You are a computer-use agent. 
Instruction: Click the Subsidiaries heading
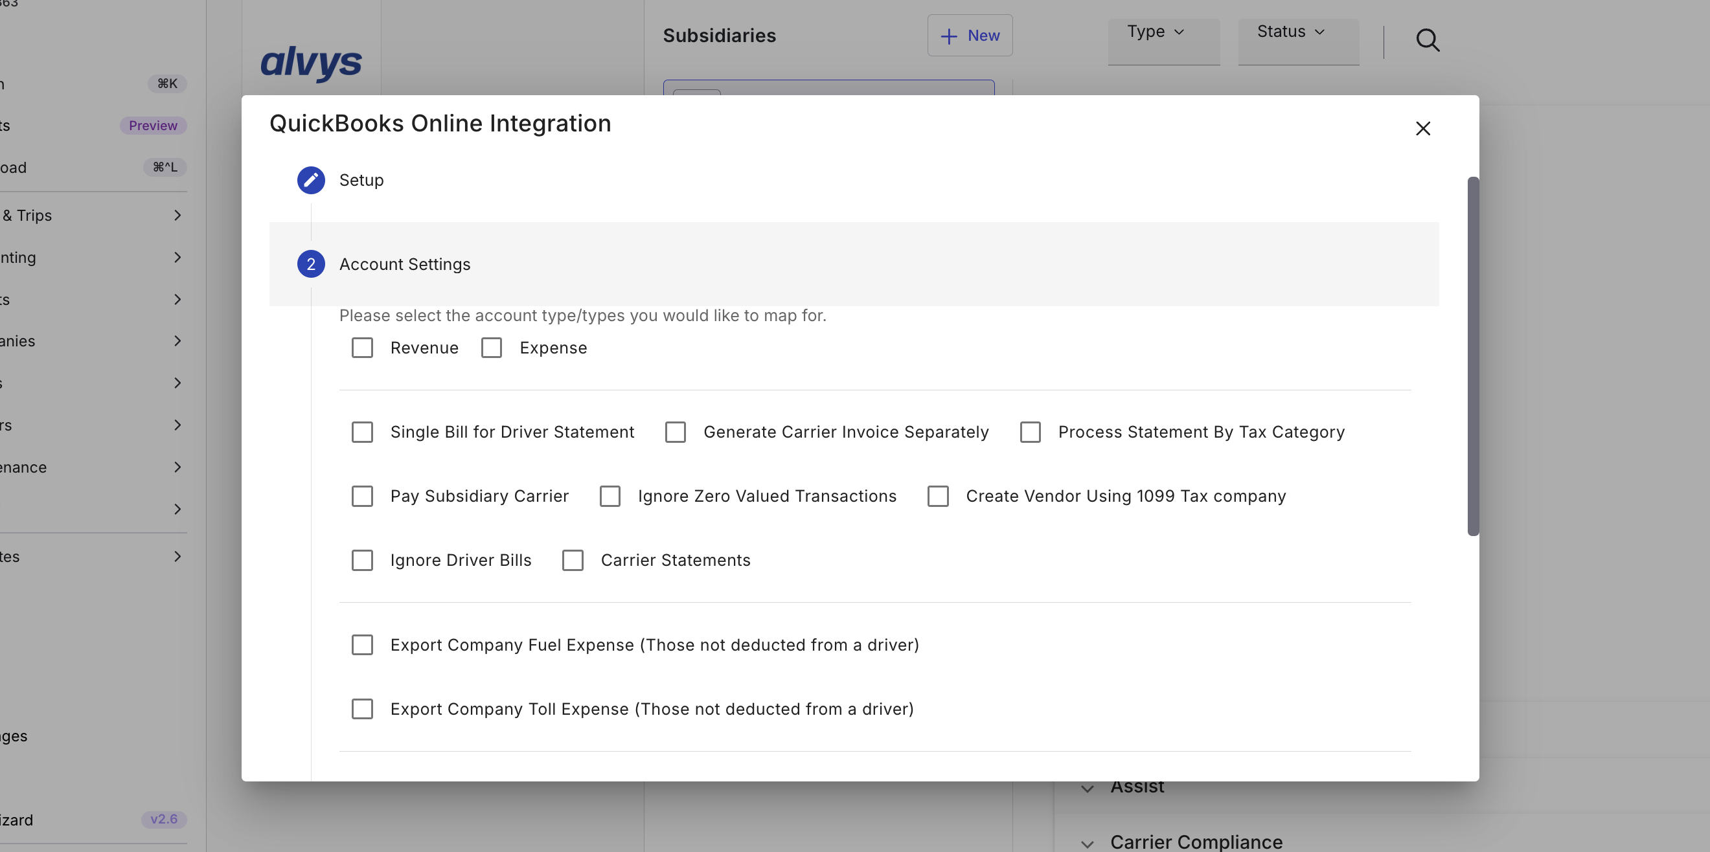tap(719, 36)
